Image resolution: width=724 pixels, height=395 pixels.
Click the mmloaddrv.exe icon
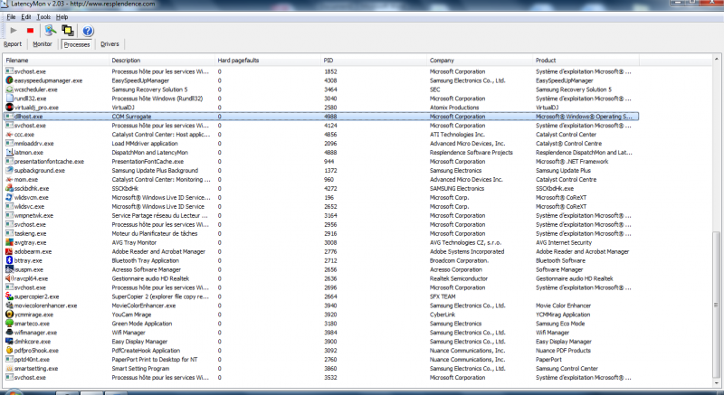9,144
